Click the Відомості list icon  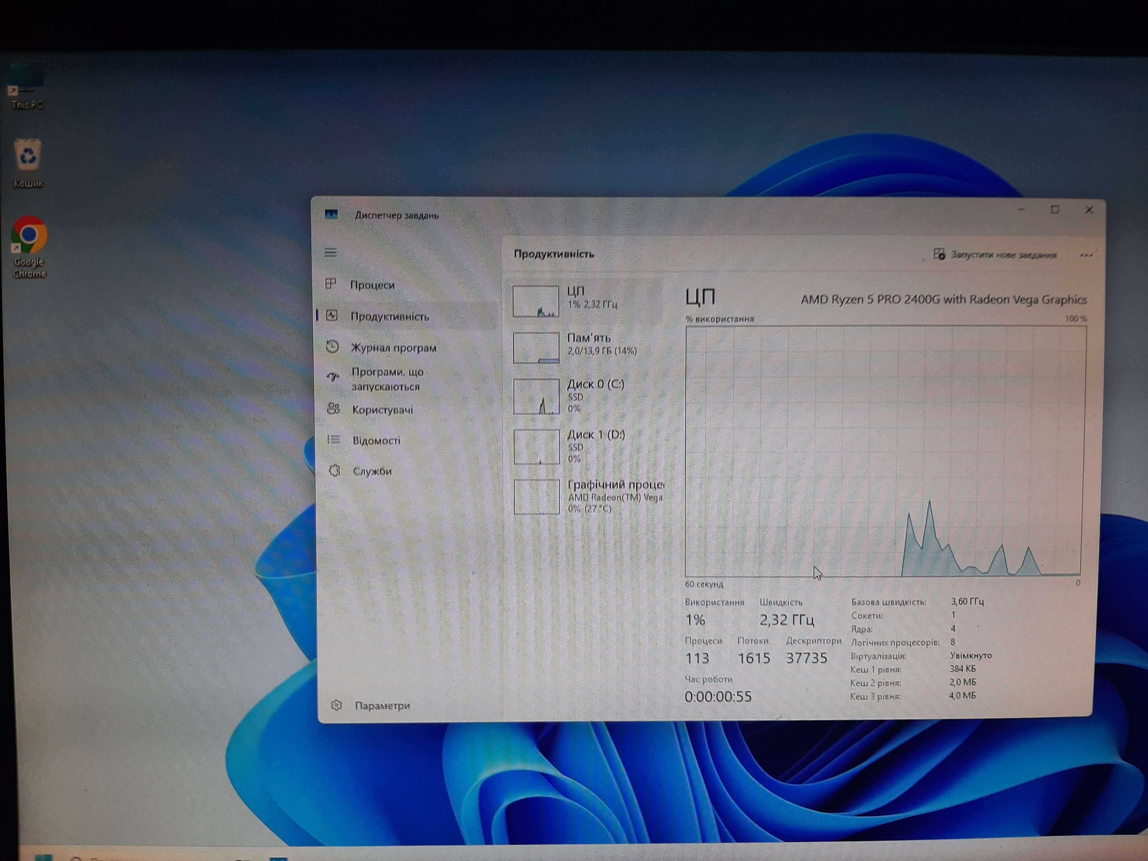click(x=334, y=440)
